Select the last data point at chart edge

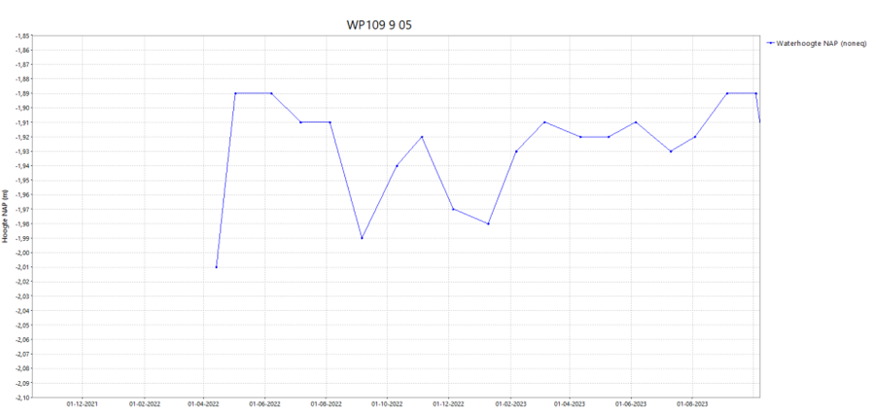(759, 122)
